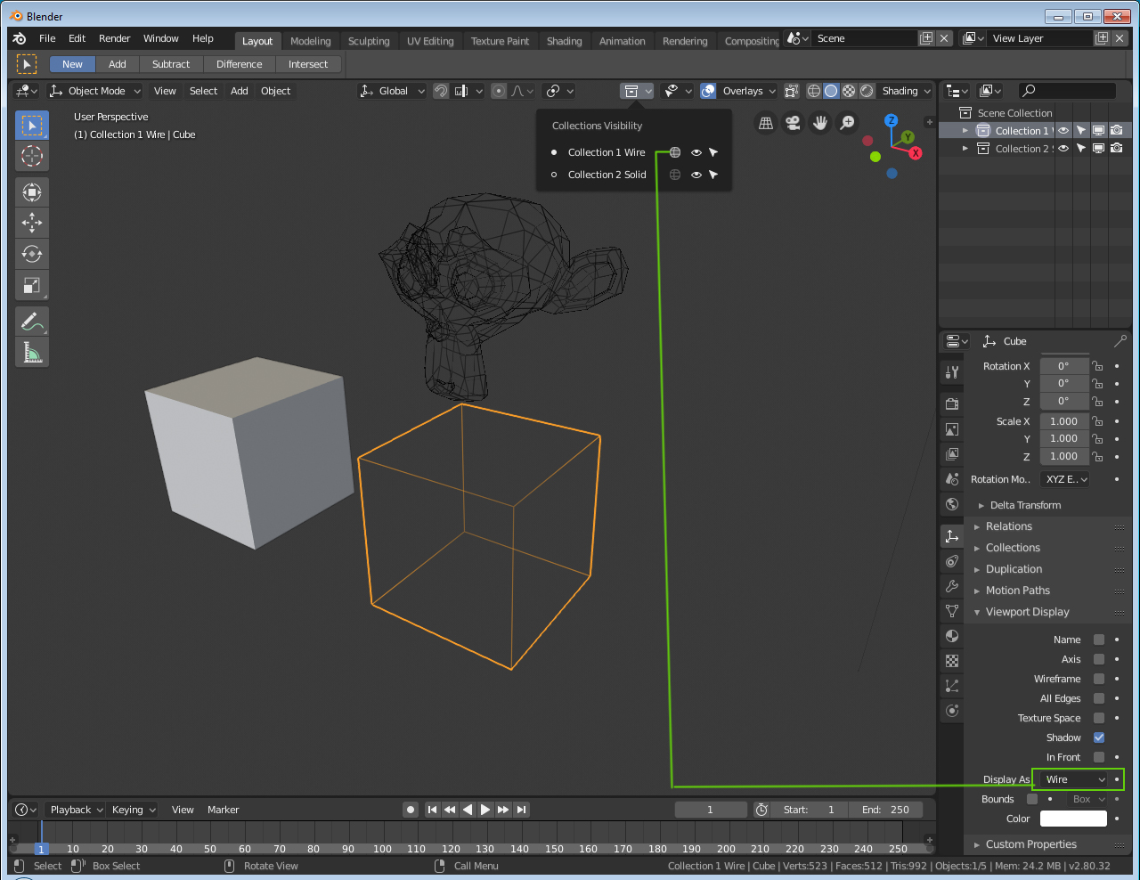Open the Display As Wire dropdown
This screenshot has width=1140, height=880.
[1074, 779]
